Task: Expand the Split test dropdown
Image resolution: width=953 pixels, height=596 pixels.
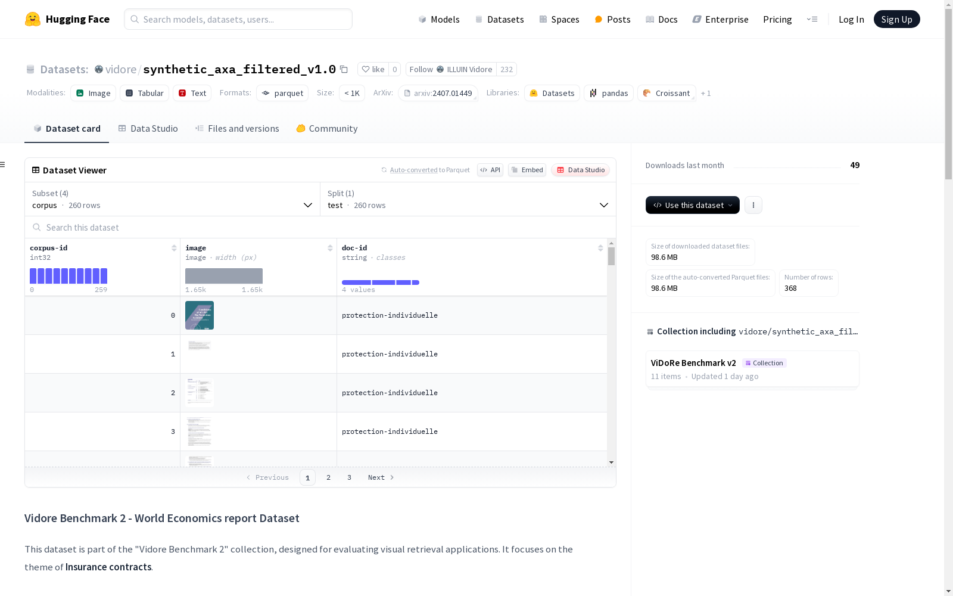Action: pyautogui.click(x=468, y=199)
